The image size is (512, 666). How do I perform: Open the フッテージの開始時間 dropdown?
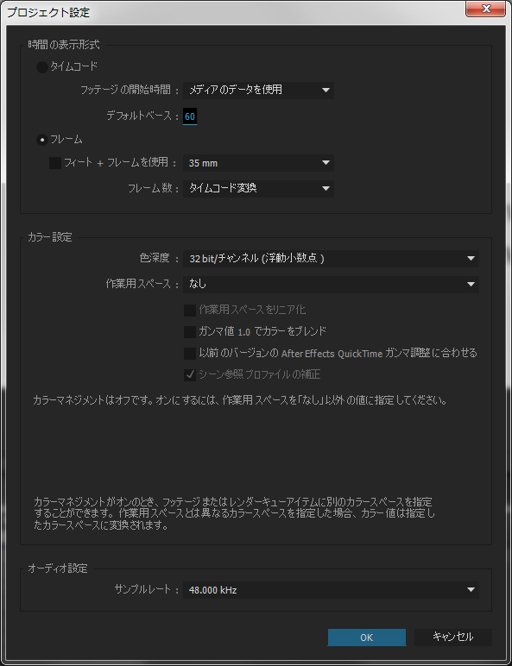coord(258,90)
